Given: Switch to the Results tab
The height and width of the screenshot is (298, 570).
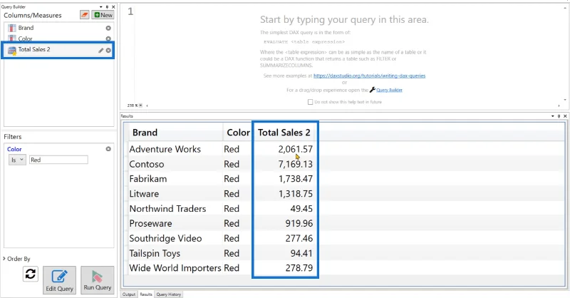Looking at the screenshot, I should point(146,294).
